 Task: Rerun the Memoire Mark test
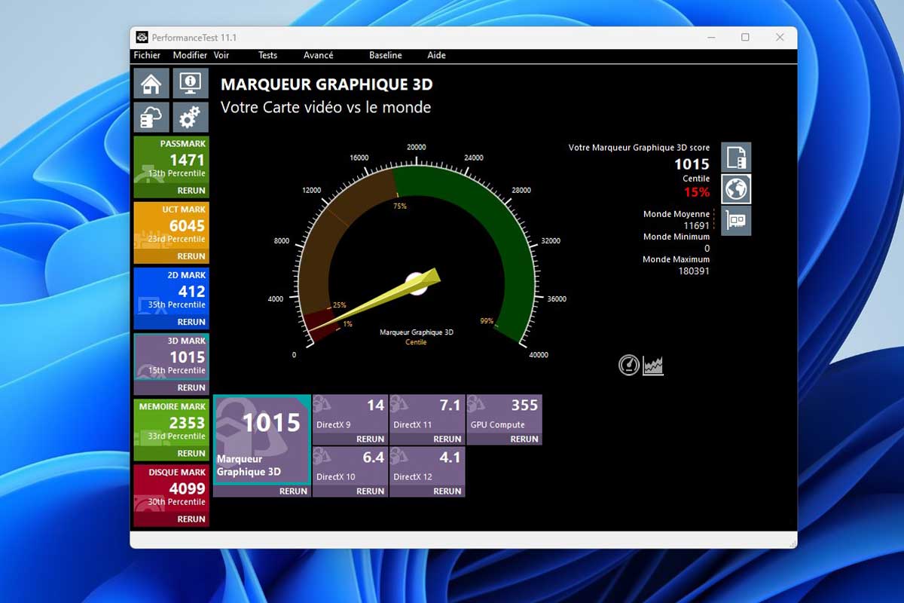[191, 454]
